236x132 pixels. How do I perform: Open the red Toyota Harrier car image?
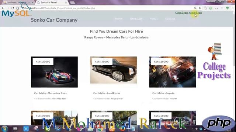tap(173, 72)
